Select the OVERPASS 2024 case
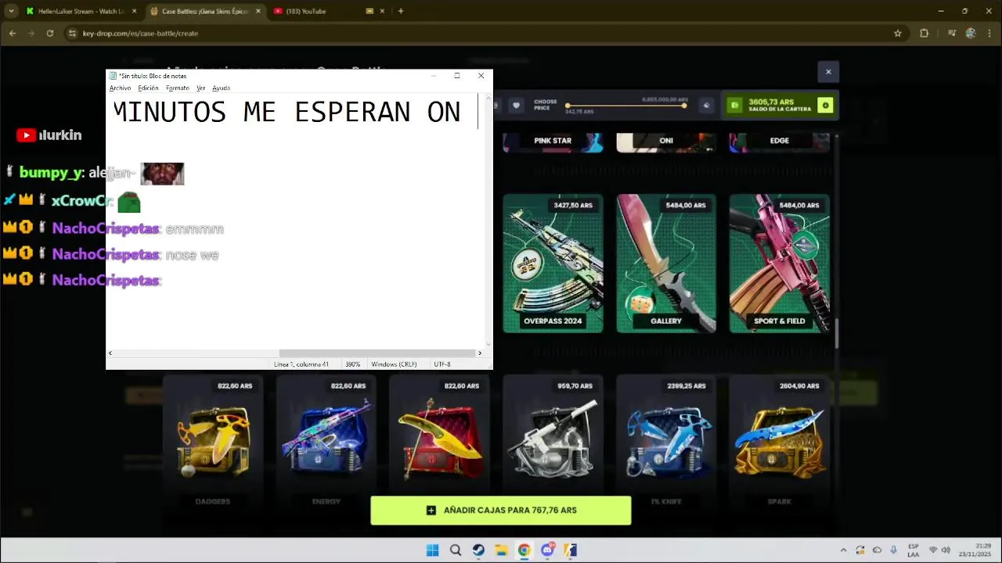 pos(553,264)
